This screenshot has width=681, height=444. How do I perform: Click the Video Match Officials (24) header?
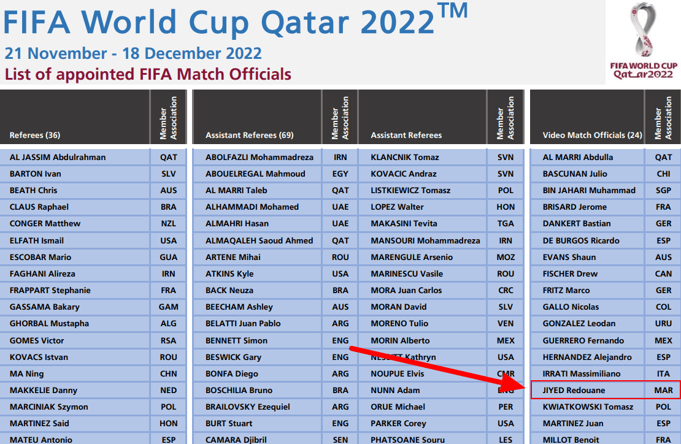pos(592,135)
